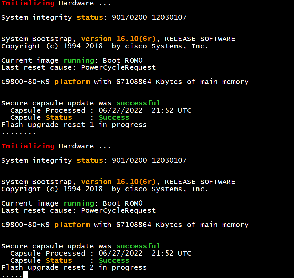Click the terminal cursor block after the dots
Image resolution: width=294 pixels, height=278 pixels.
click(x=25, y=275)
